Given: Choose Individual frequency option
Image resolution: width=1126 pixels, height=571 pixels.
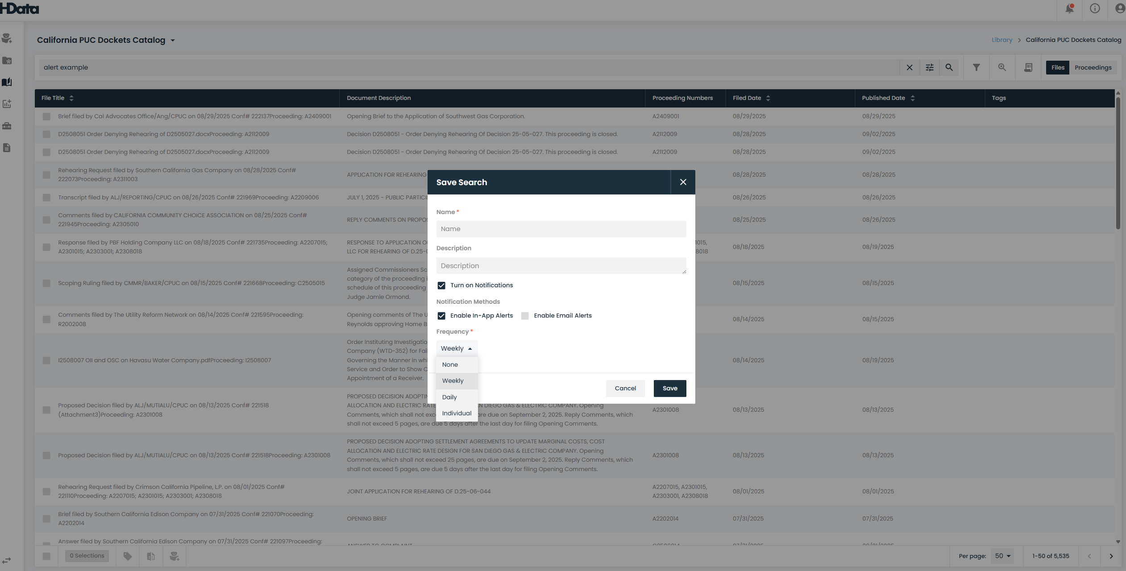Looking at the screenshot, I should point(457,413).
